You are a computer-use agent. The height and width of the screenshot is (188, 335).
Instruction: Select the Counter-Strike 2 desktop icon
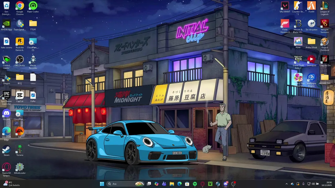298,8
